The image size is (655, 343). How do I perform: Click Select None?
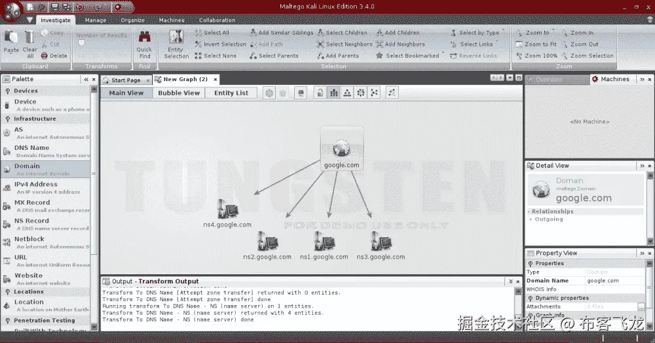[x=215, y=56]
